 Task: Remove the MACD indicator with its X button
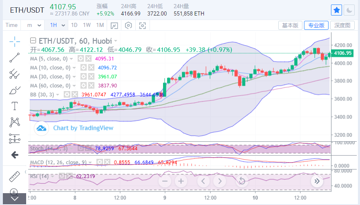(x=107, y=162)
